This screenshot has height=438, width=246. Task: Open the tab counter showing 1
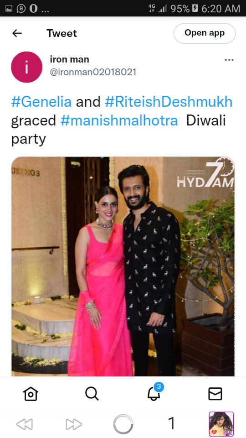pyautogui.click(x=172, y=423)
